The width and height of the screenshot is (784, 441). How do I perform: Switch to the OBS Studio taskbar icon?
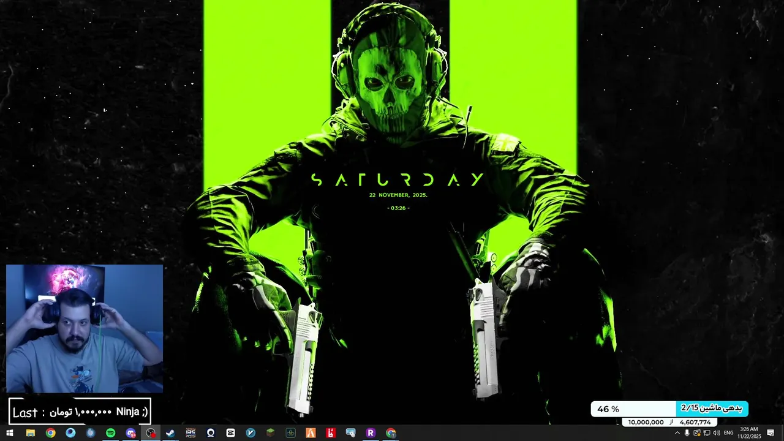150,433
